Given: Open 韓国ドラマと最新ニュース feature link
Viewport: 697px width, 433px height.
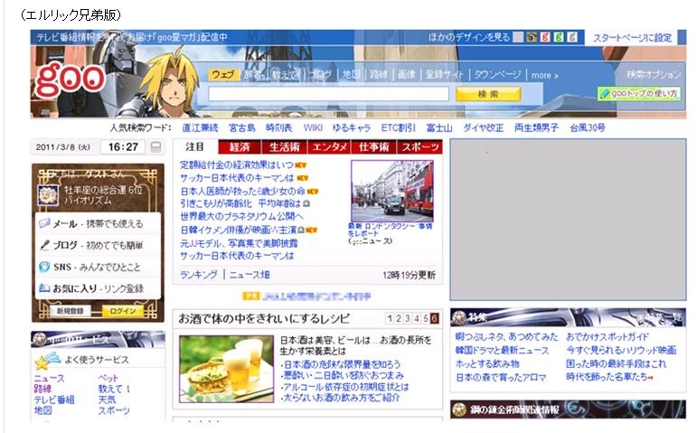Looking at the screenshot, I should point(502,351).
